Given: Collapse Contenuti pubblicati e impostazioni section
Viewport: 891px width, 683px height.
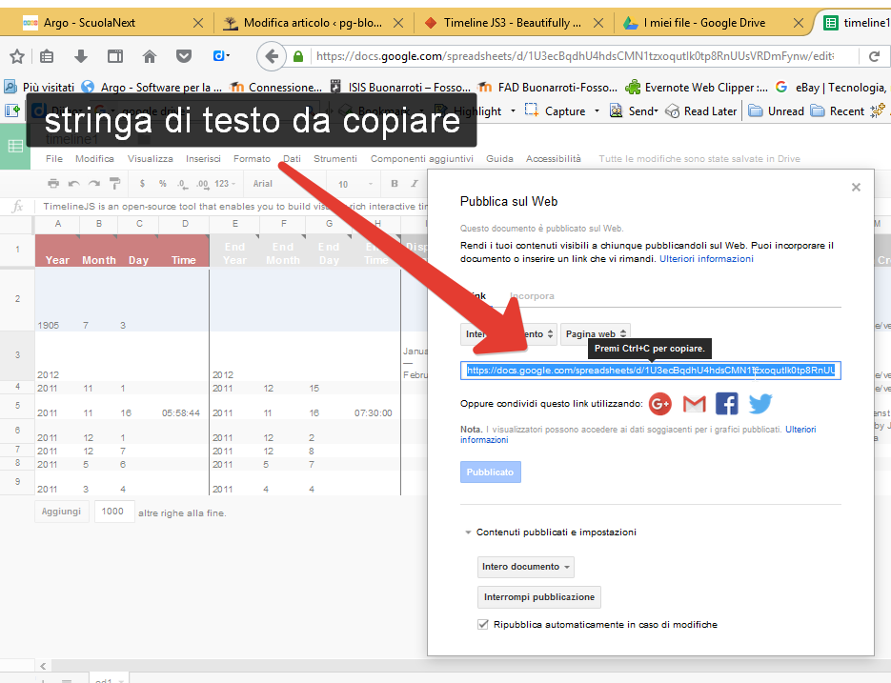Looking at the screenshot, I should click(468, 532).
